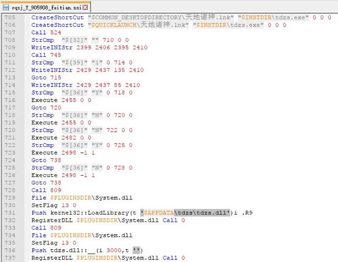Click line number 705 in the gutter
The width and height of the screenshot is (338, 262).
(9, 17)
